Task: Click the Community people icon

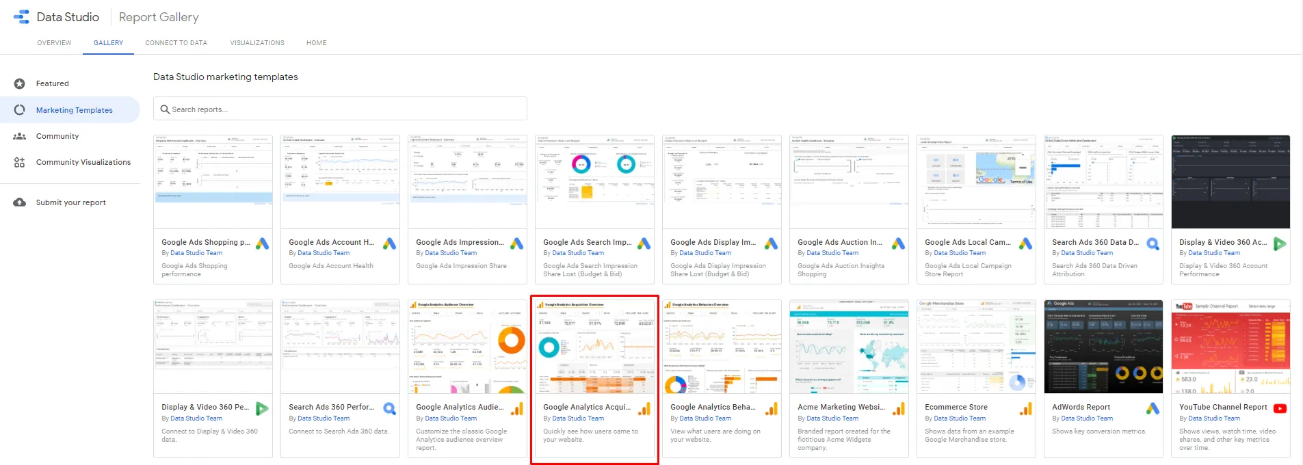Action: pyautogui.click(x=20, y=136)
